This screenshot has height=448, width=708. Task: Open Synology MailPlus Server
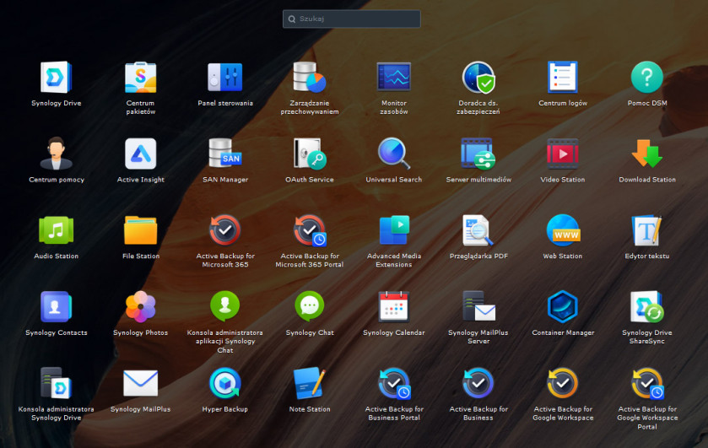[478, 306]
